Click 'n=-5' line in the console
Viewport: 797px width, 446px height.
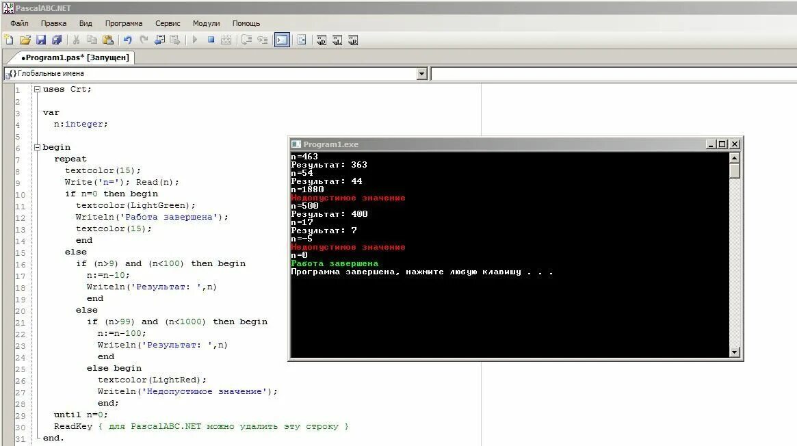(302, 239)
